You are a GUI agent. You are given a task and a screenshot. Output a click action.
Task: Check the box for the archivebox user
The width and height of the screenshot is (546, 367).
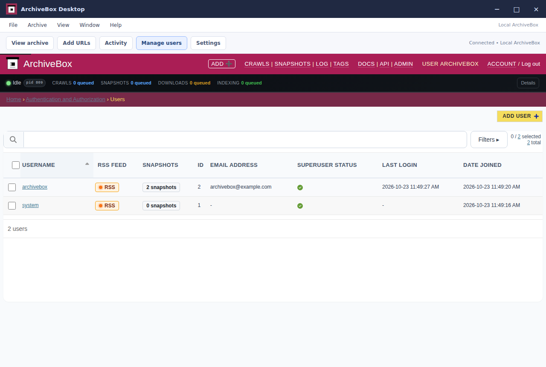click(x=12, y=187)
